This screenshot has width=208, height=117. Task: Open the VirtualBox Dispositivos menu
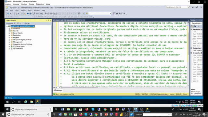click(40, 4)
